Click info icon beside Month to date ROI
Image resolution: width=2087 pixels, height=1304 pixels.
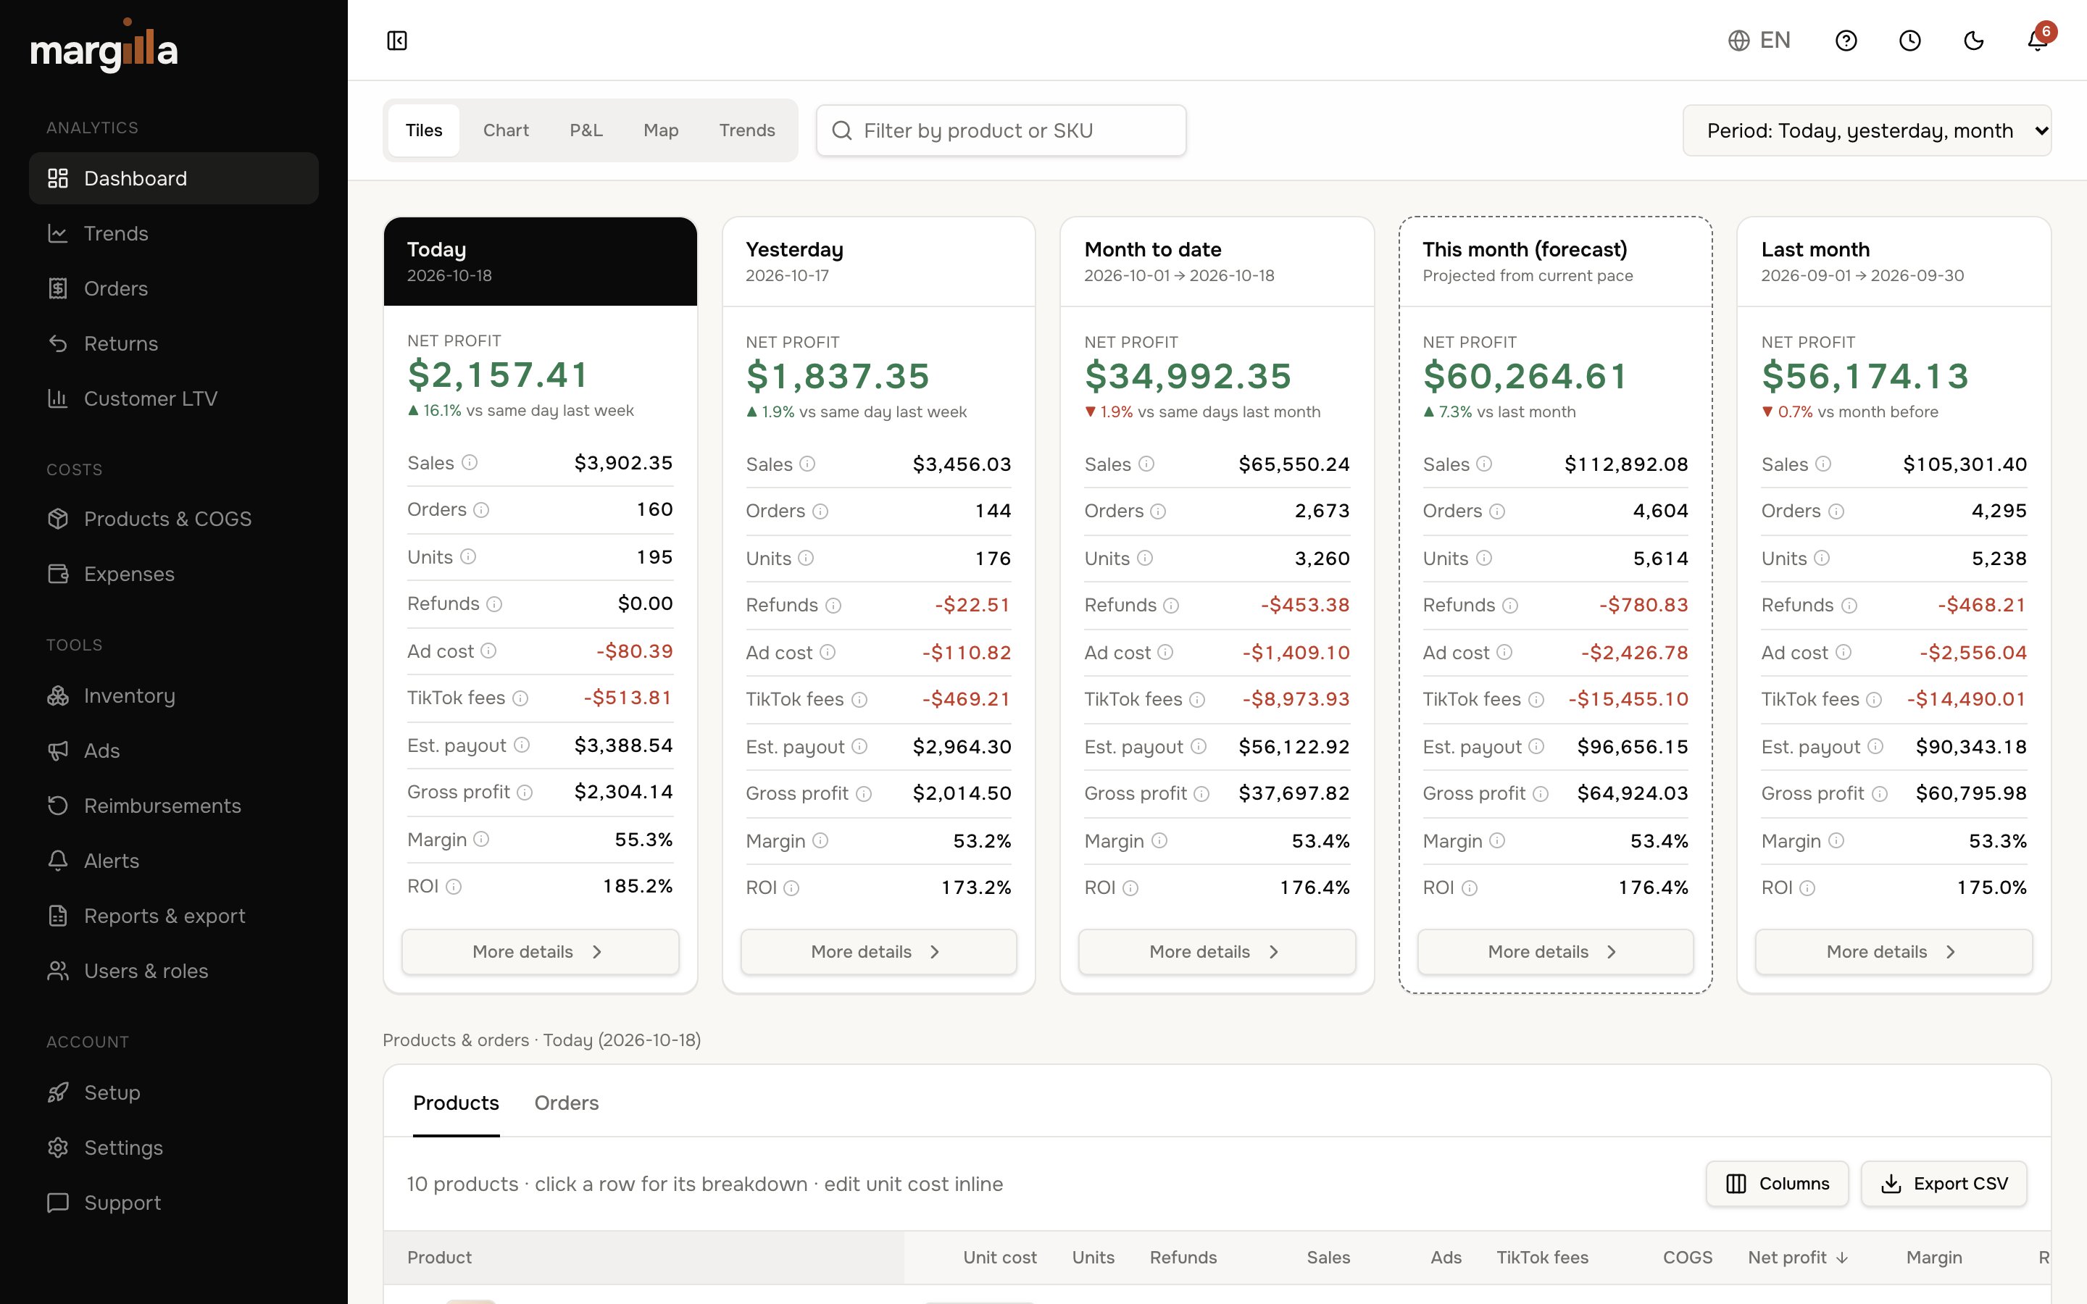coord(1130,887)
